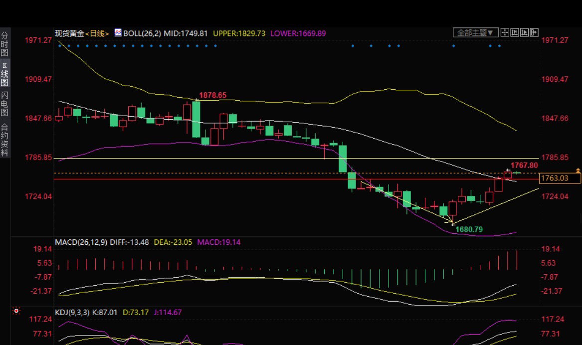
Task: Click the rewind chart axis icon
Action: click(x=515, y=32)
